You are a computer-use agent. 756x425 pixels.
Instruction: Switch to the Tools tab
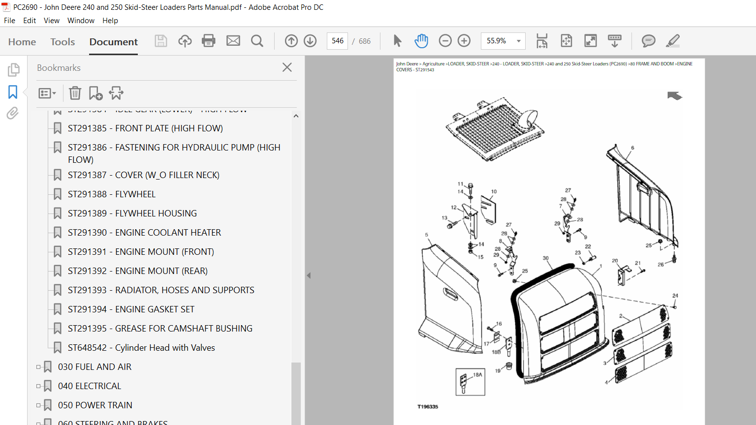[63, 42]
